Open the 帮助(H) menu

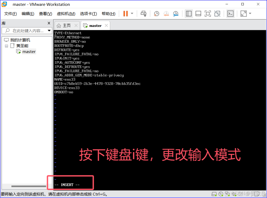(x=108, y=14)
